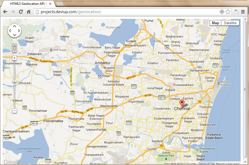Click the red location marker on Chennai
Screen dimensions: 249x165
click(182, 103)
